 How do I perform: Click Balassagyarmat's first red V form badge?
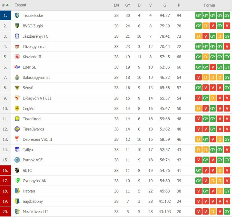pos(198,77)
